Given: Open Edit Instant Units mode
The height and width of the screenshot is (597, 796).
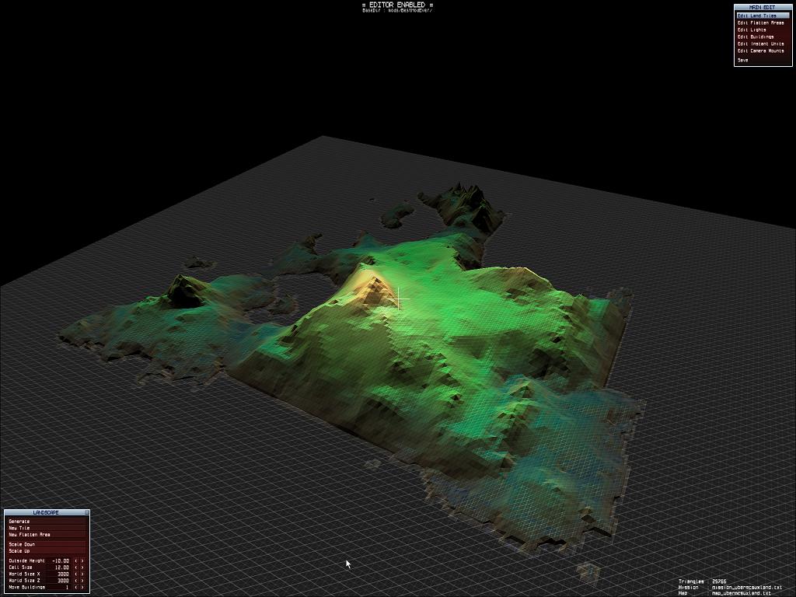Looking at the screenshot, I should coord(763,44).
